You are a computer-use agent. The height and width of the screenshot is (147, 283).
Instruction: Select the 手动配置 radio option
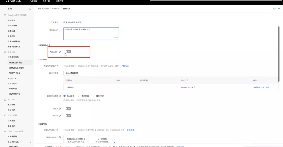tap(79, 96)
